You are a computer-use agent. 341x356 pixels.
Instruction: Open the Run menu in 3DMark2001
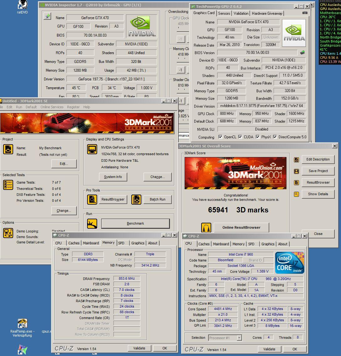(19, 107)
